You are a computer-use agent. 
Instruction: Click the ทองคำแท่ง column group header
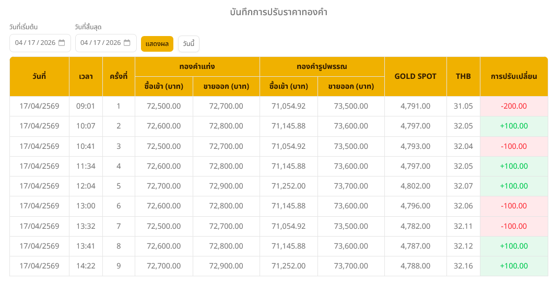(197, 66)
